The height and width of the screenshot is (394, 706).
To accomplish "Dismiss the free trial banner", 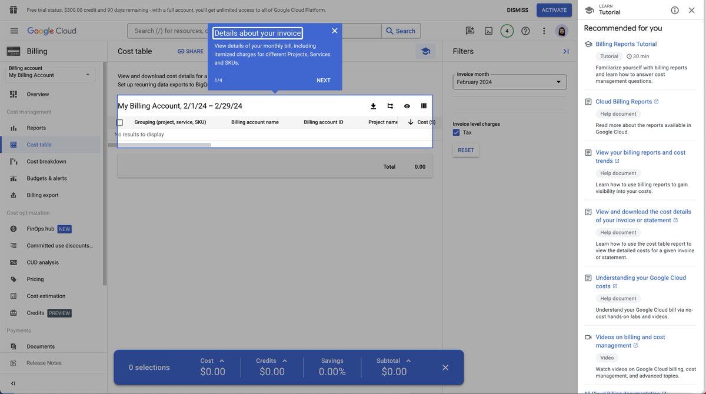I will 517,10.
